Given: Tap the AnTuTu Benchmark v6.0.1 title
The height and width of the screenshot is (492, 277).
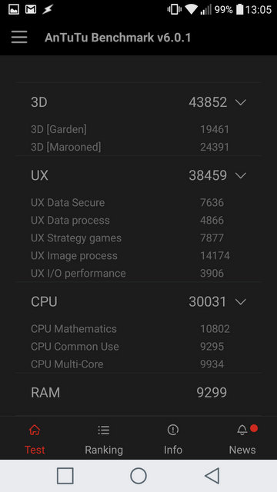Looking at the screenshot, I should click(x=118, y=38).
